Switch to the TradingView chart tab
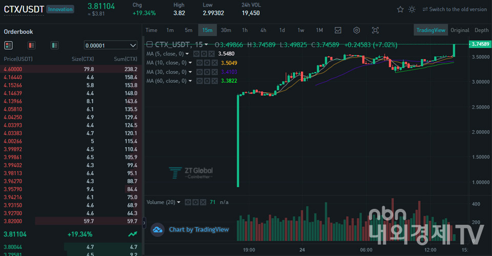Viewport: 492px width, 256px height. [x=431, y=30]
